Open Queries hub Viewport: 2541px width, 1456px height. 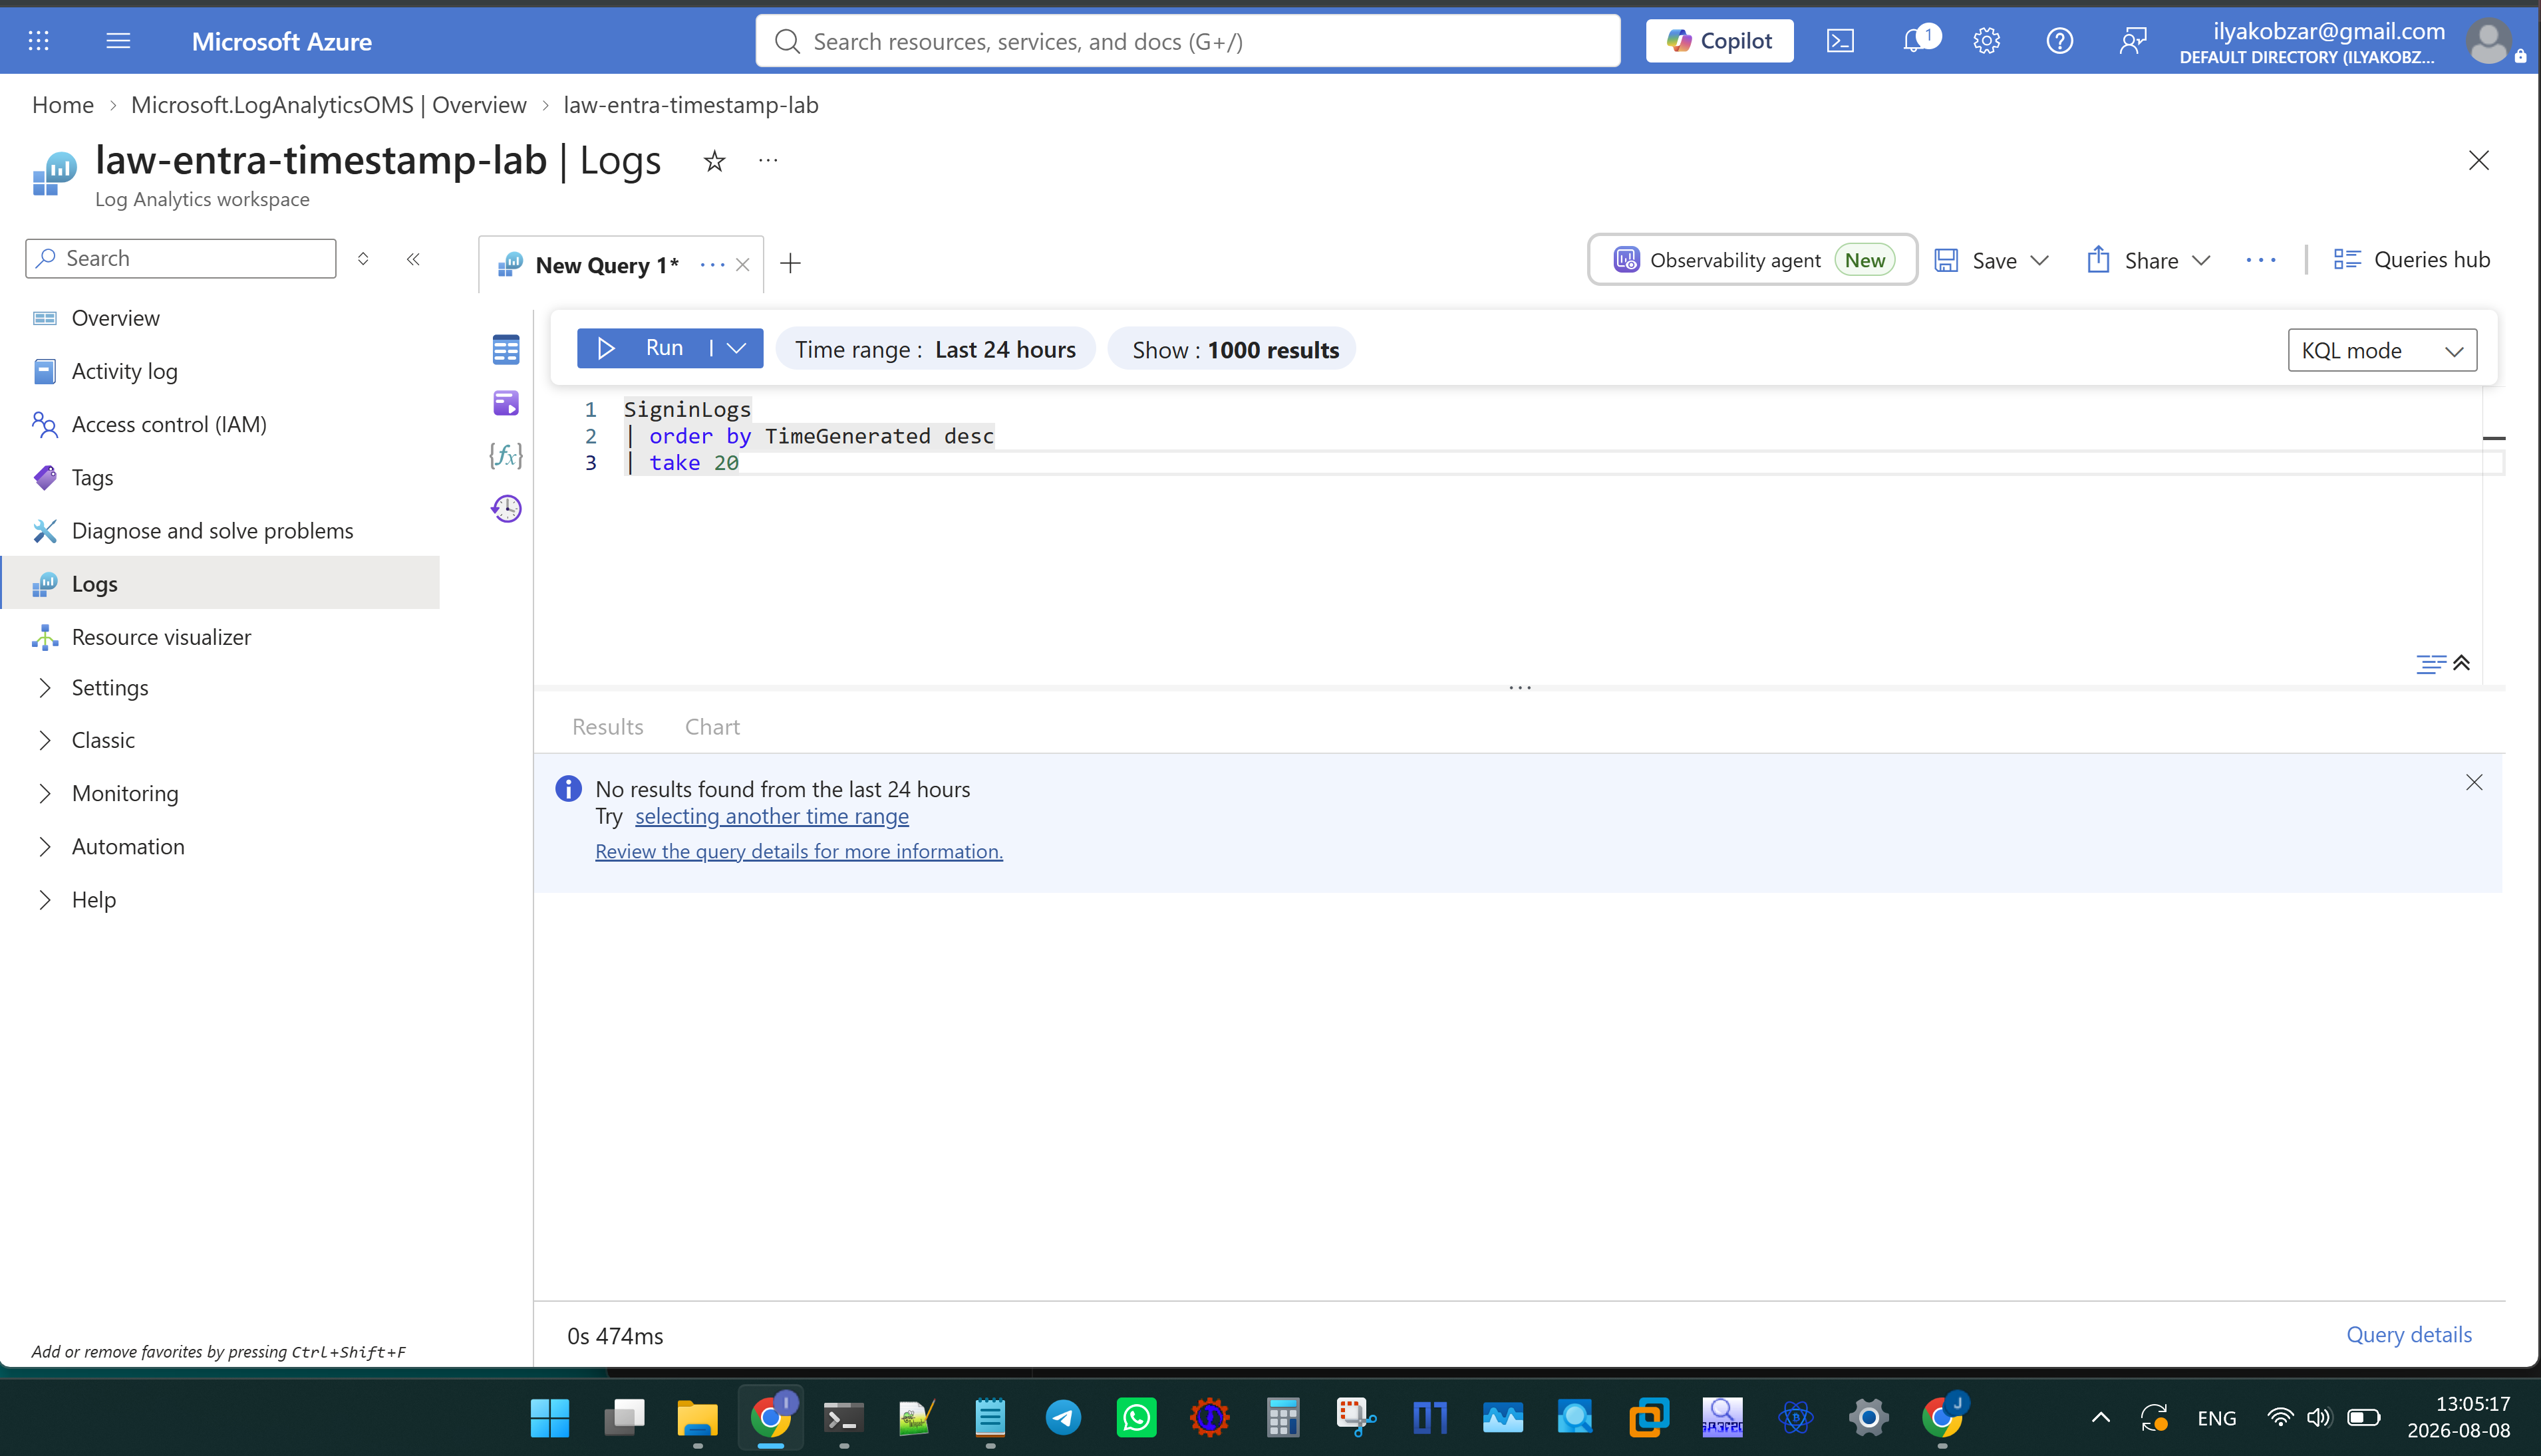(2411, 260)
